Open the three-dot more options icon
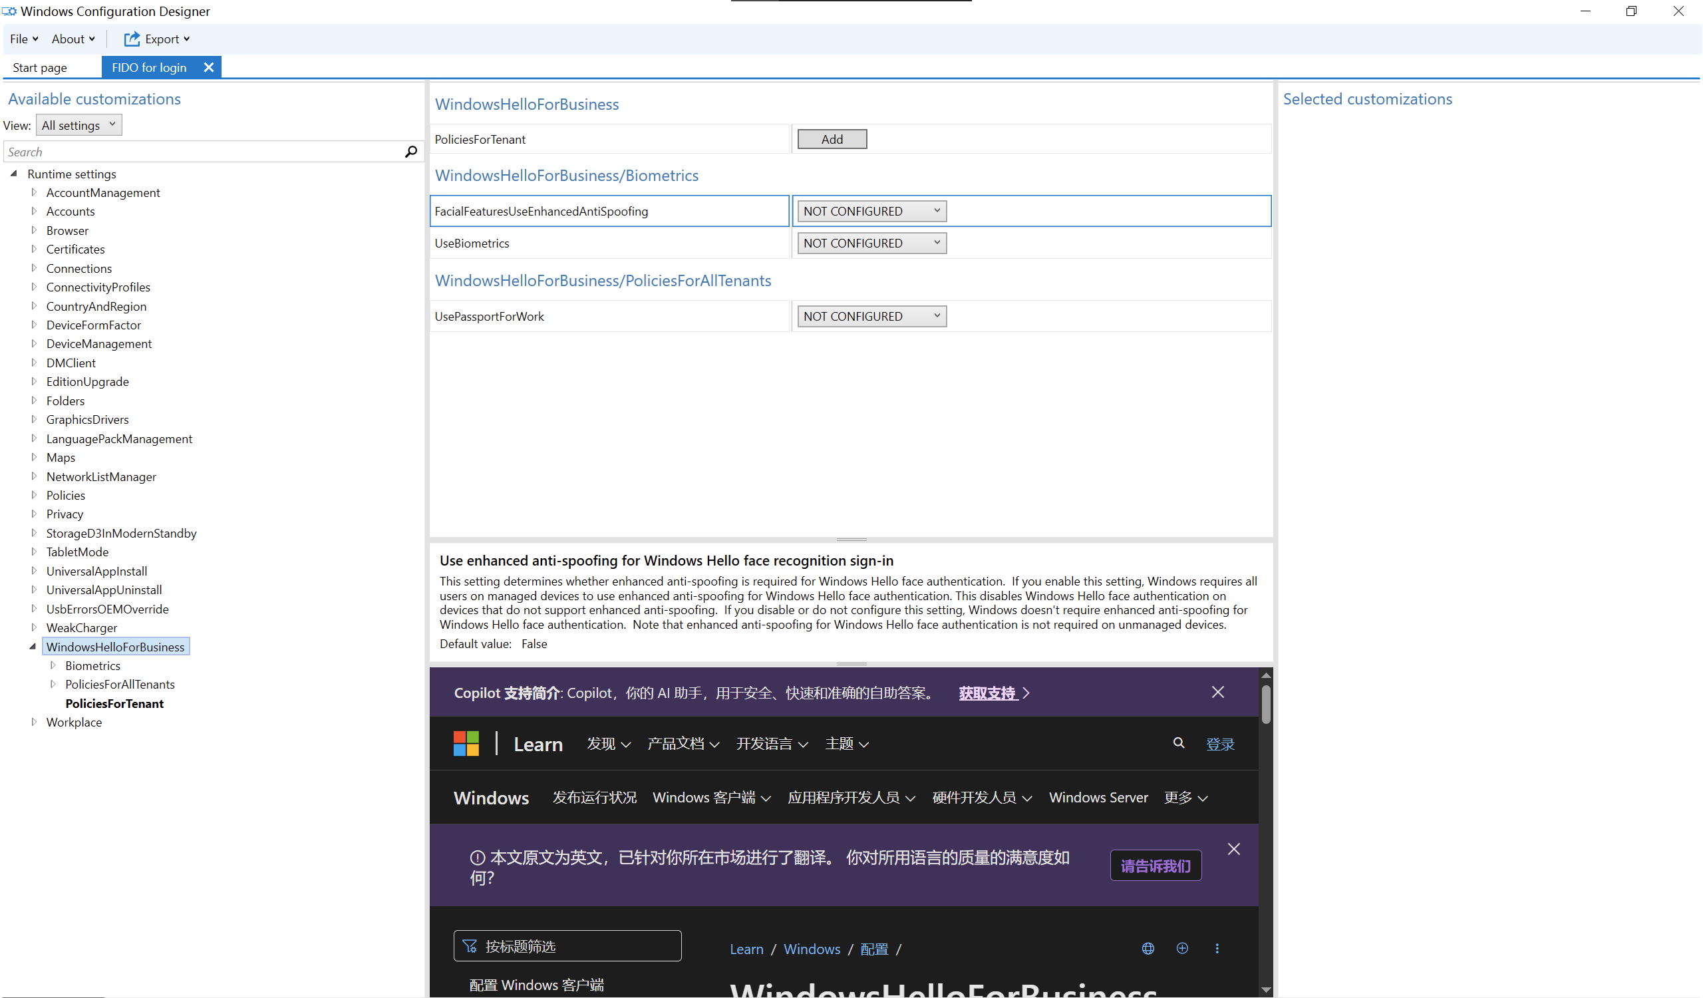Image resolution: width=1703 pixels, height=998 pixels. pyautogui.click(x=1217, y=948)
